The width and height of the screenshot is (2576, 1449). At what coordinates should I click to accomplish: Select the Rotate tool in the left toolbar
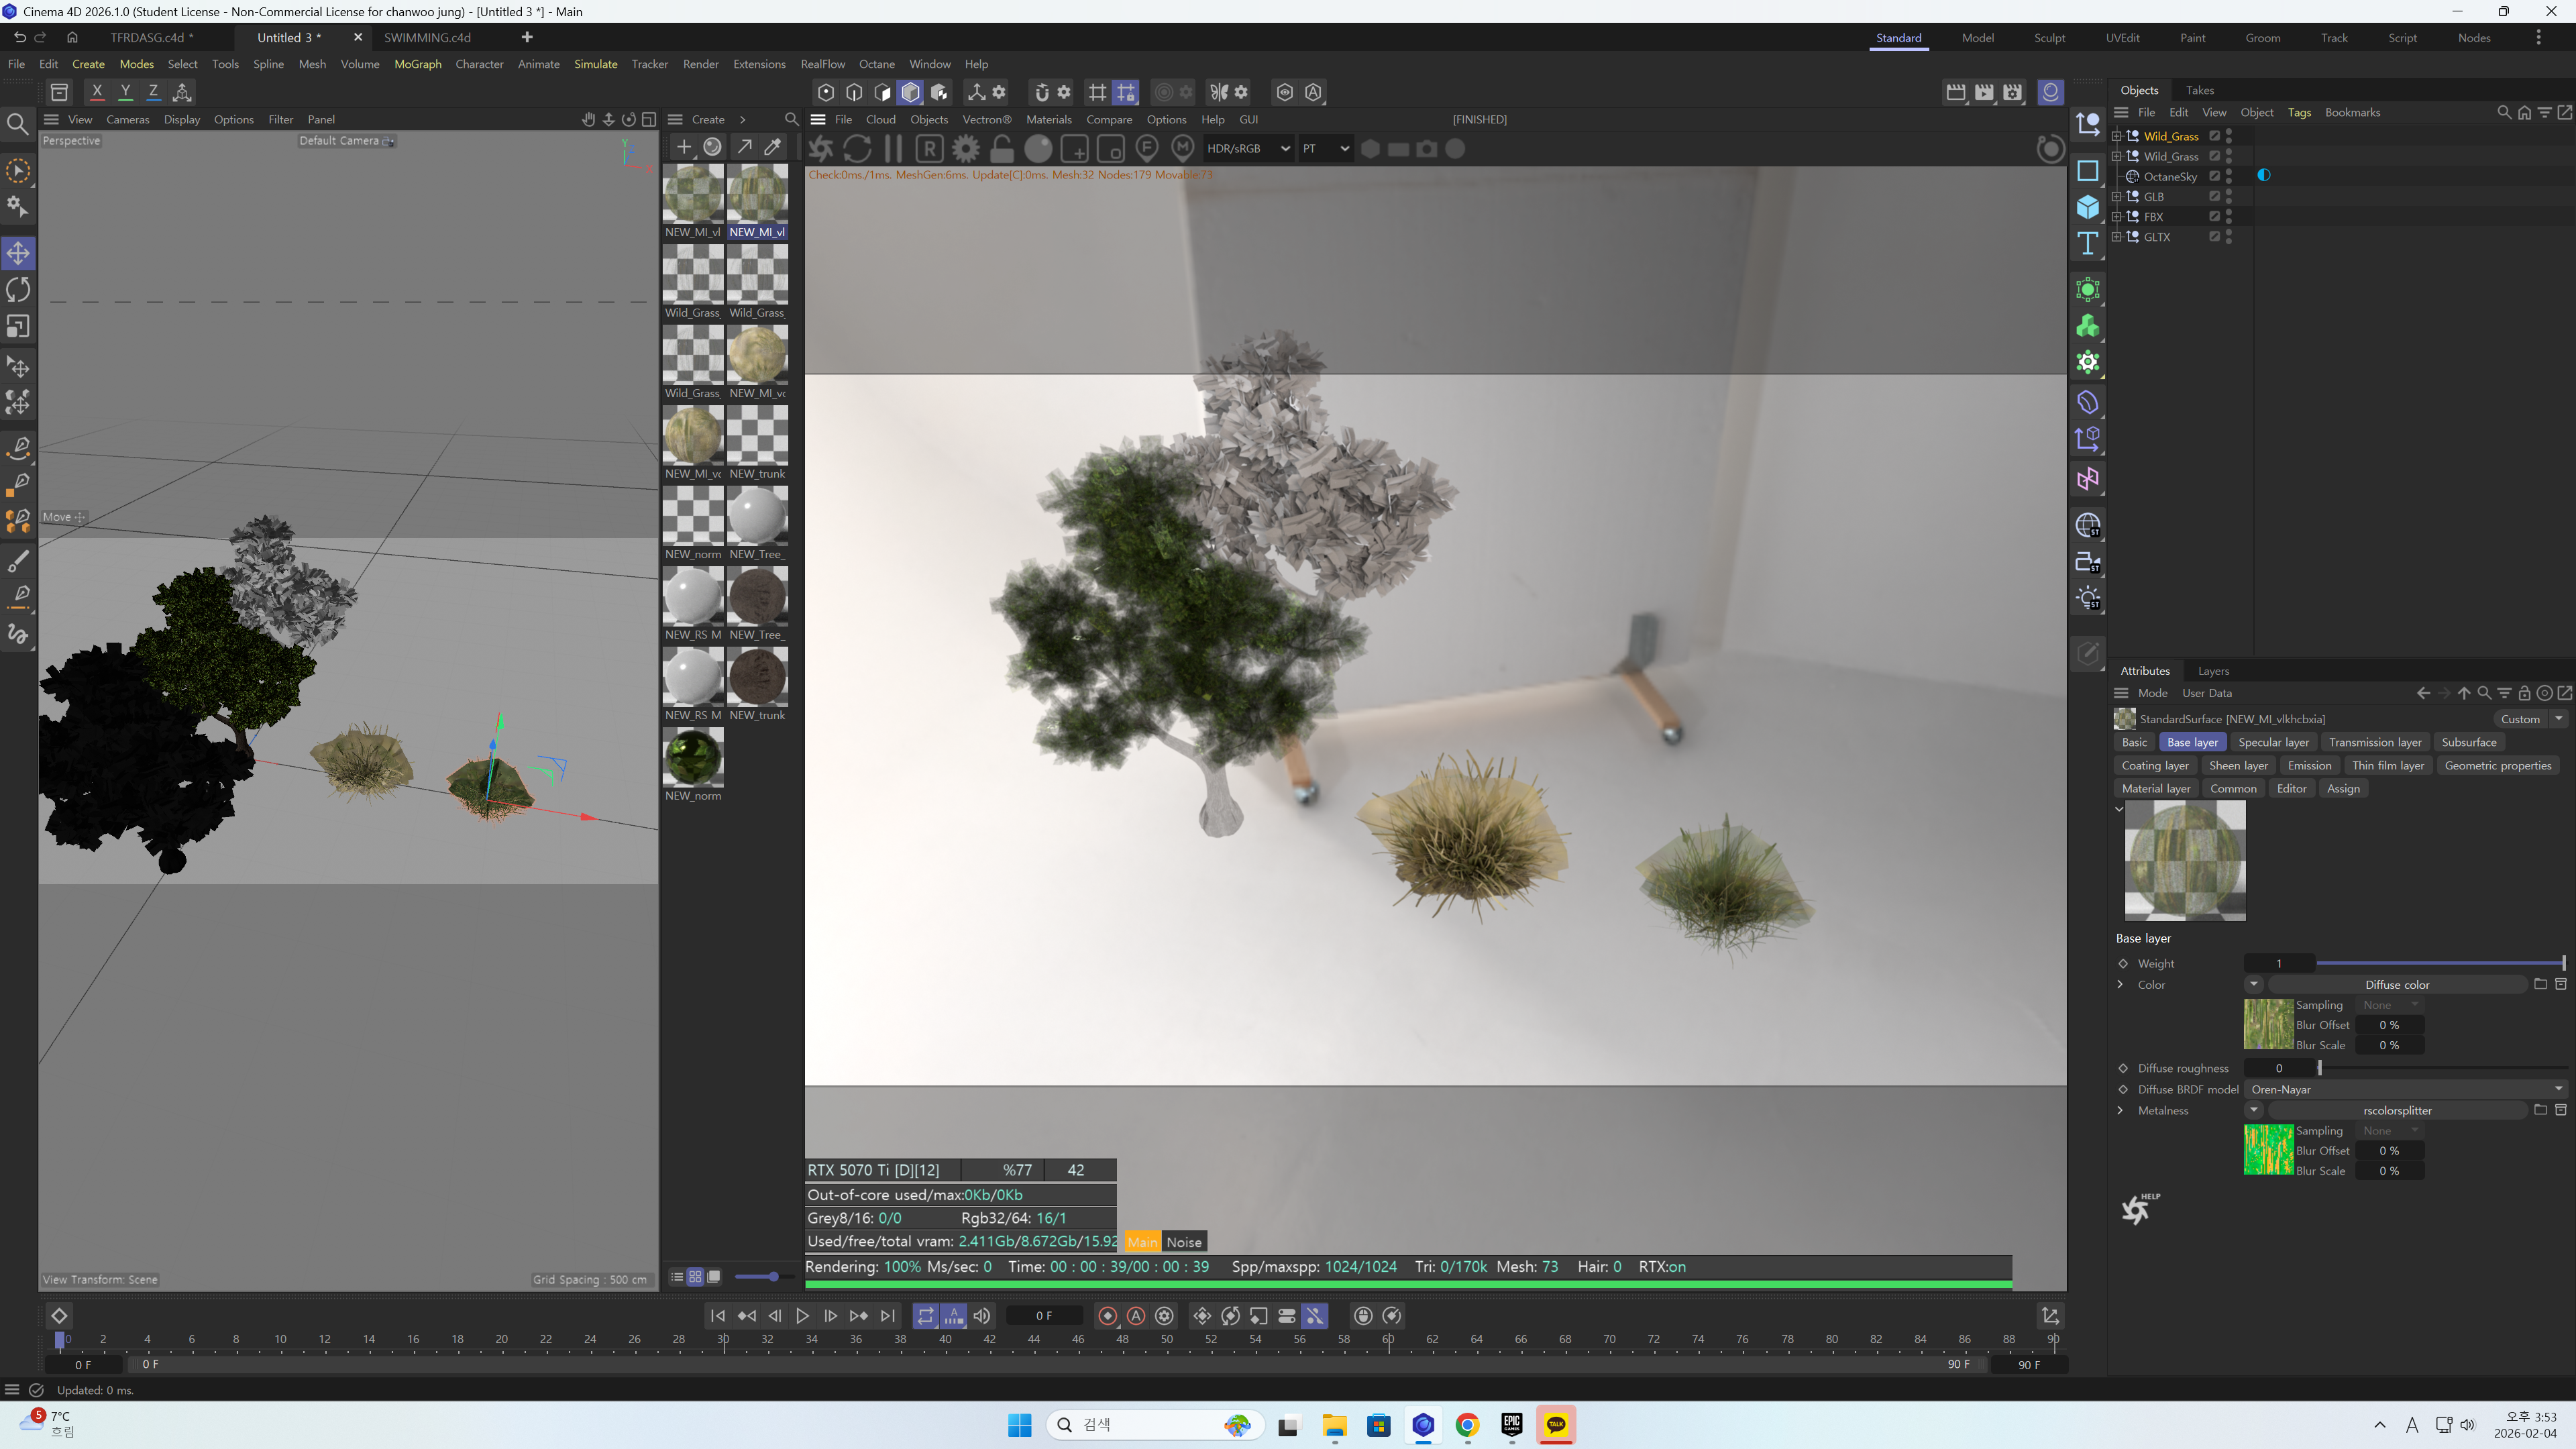point(18,289)
